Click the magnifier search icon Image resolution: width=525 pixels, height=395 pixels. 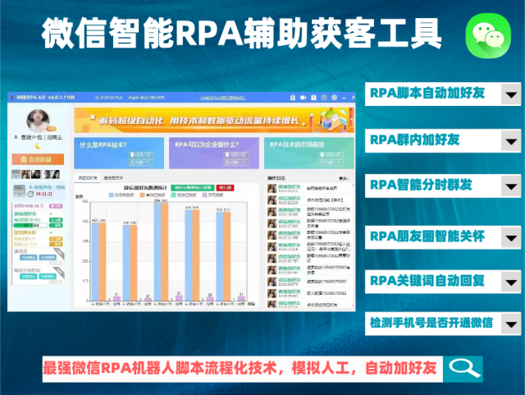465,368
